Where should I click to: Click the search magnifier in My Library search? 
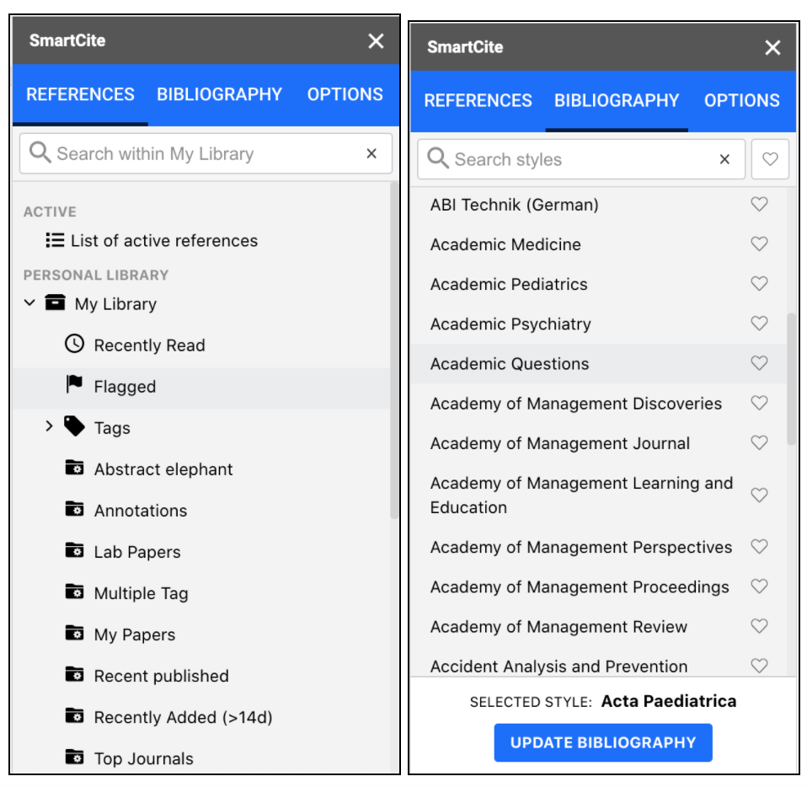coord(39,153)
